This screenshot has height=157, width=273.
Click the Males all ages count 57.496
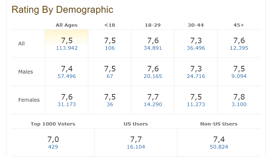pos(68,76)
